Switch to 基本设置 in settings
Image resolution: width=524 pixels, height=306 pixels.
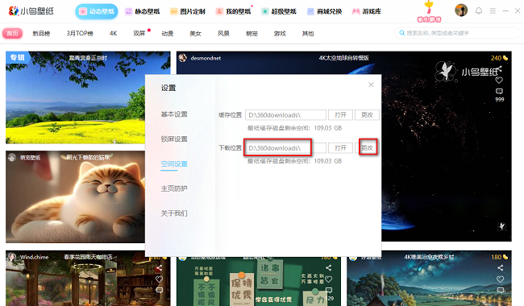coord(174,114)
